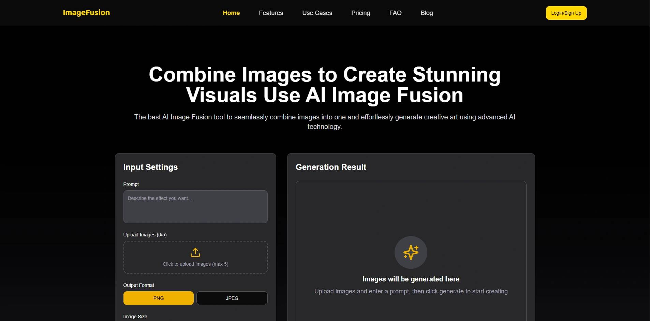Click the Image Size section label
The height and width of the screenshot is (321, 650).
[x=135, y=317]
